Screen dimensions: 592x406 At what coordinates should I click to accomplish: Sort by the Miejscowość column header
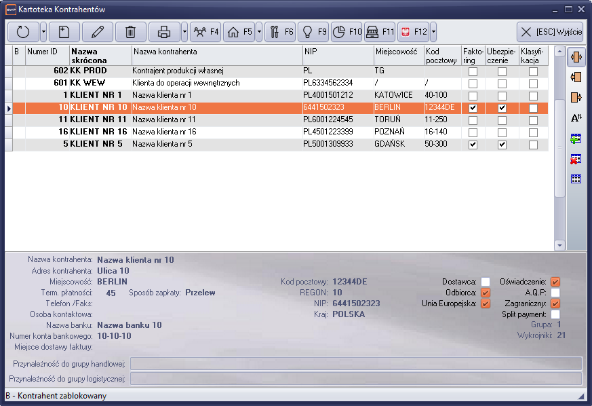click(398, 56)
